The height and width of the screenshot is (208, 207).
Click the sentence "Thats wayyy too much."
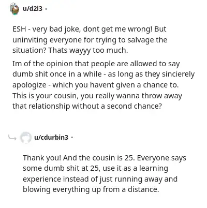(x=88, y=50)
